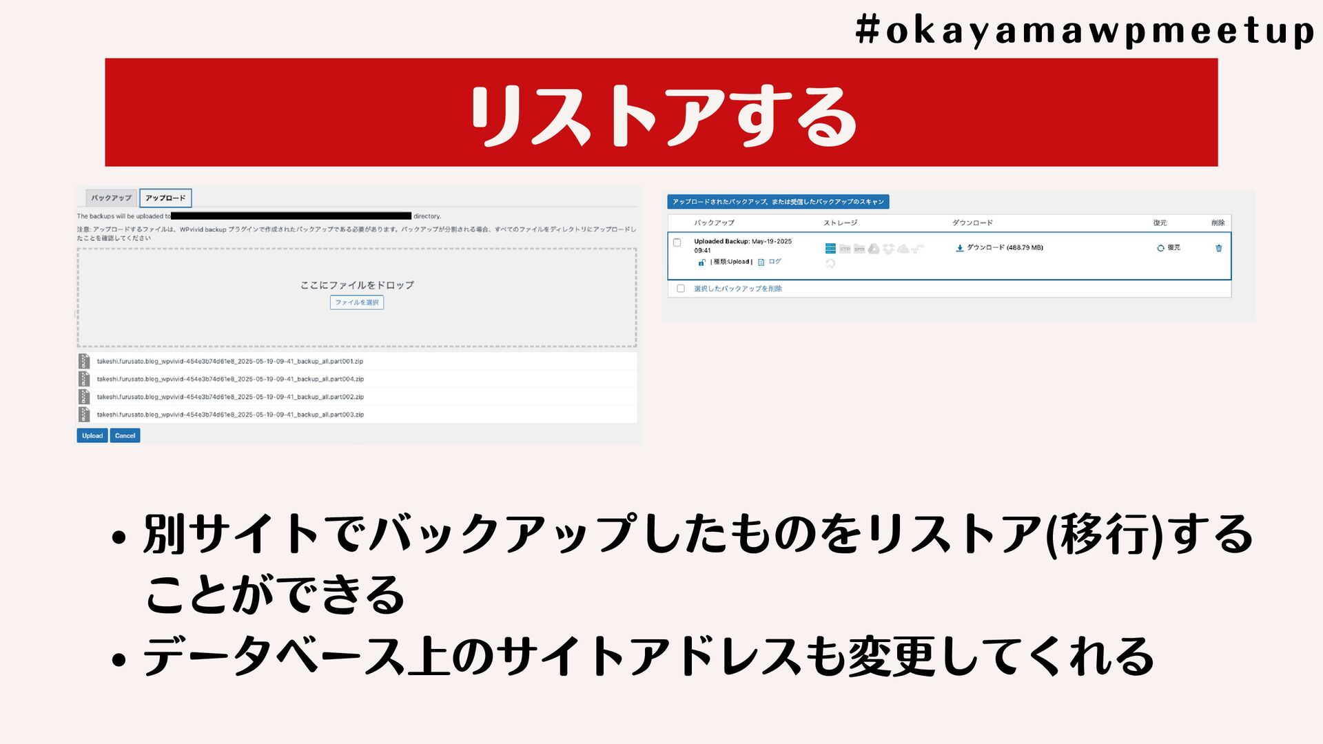The image size is (1323, 744).
Task: Click the ファイルを選択 file chooser button
Action: point(356,302)
